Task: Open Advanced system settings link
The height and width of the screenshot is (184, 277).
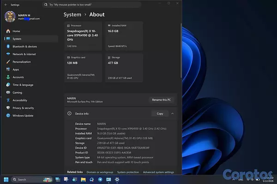Action: [158, 172]
